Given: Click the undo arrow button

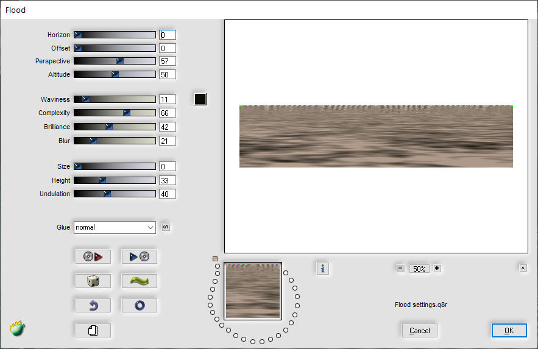Looking at the screenshot, I should point(93,306).
